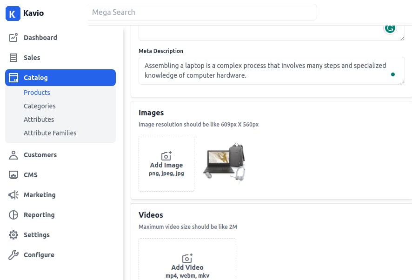Open the Dashboard menu item
The width and height of the screenshot is (412, 280).
tap(60, 38)
